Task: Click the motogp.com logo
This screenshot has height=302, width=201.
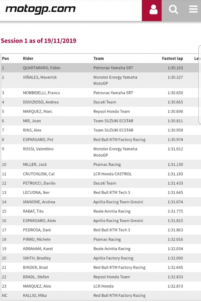Action: coord(41,9)
